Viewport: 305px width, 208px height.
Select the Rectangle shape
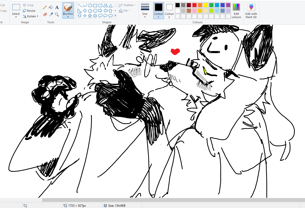pyautogui.click(x=95, y=6)
